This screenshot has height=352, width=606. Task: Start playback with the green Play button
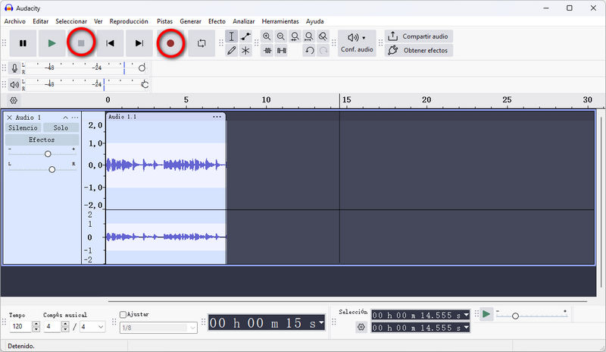52,43
